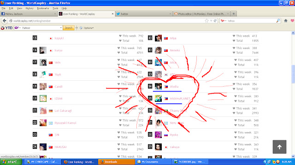
Task: Open Lei Sakuragi's profile link
Action: pyautogui.click(x=63, y=110)
